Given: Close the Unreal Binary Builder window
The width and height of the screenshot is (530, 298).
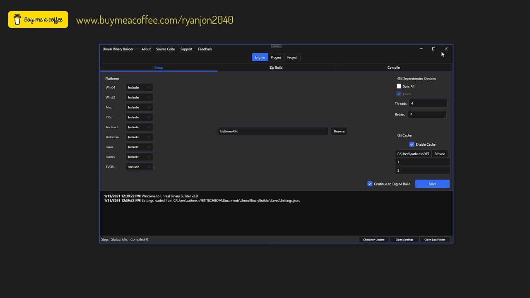Looking at the screenshot, I should click(446, 49).
